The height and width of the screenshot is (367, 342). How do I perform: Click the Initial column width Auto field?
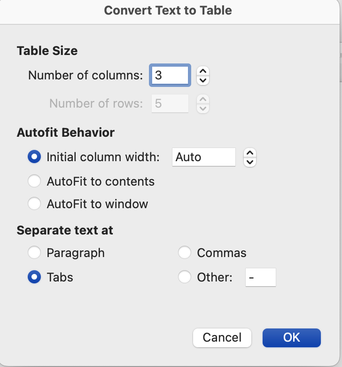click(x=204, y=157)
